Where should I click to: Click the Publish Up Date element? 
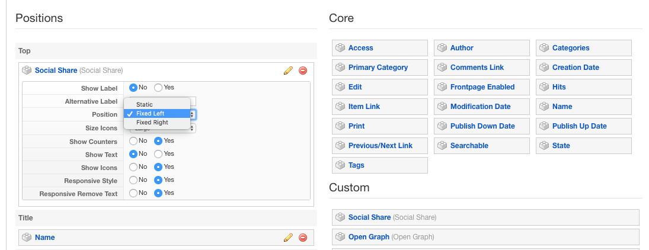(x=579, y=126)
